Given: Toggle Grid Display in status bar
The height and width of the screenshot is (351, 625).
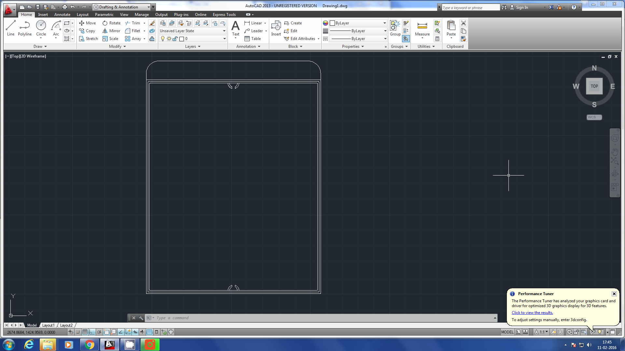Looking at the screenshot, I should tap(85, 332).
